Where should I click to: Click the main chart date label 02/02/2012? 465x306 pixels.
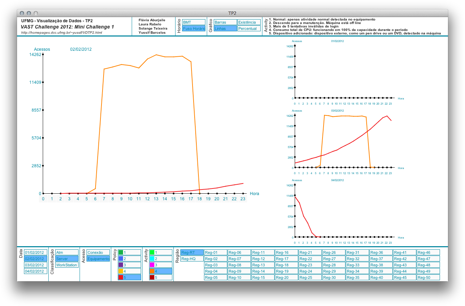click(81, 49)
